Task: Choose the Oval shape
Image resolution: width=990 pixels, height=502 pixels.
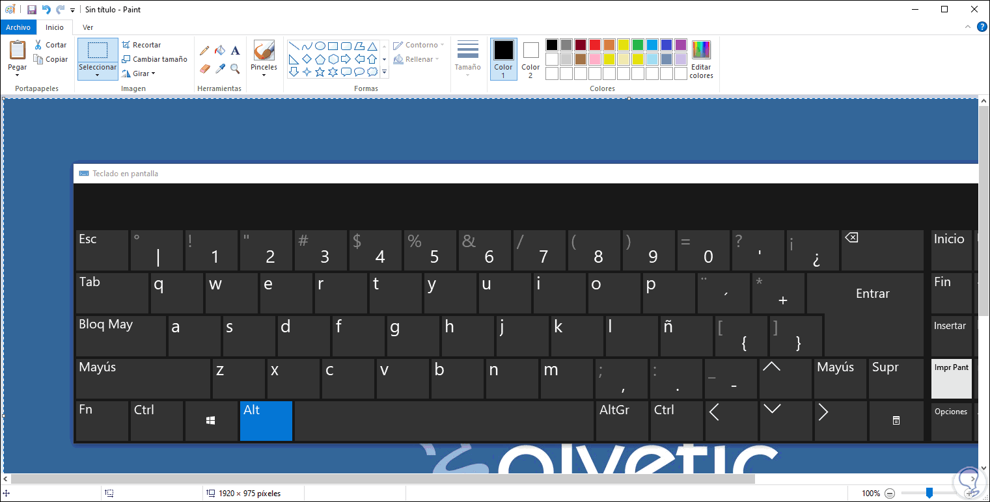Action: (x=320, y=46)
